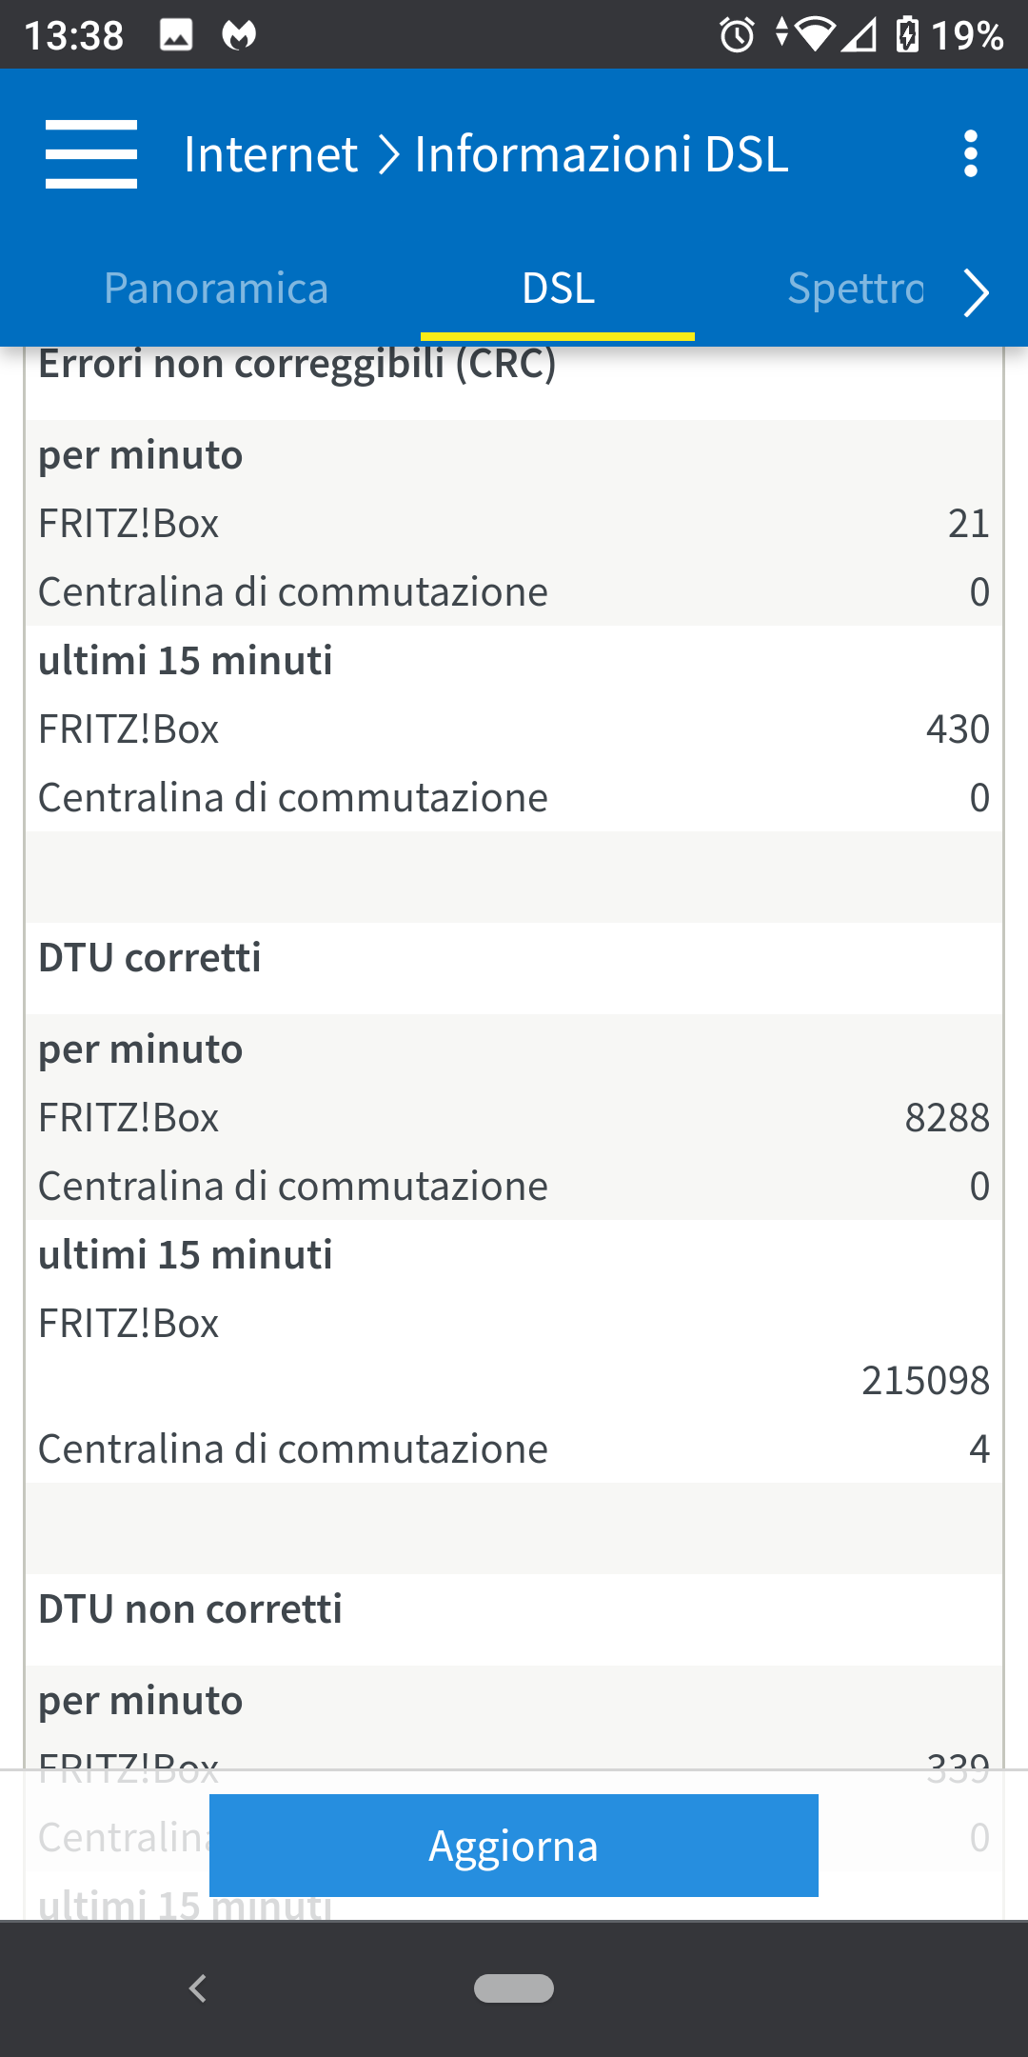Tap the Internet breadcrumb in header

[x=271, y=154]
